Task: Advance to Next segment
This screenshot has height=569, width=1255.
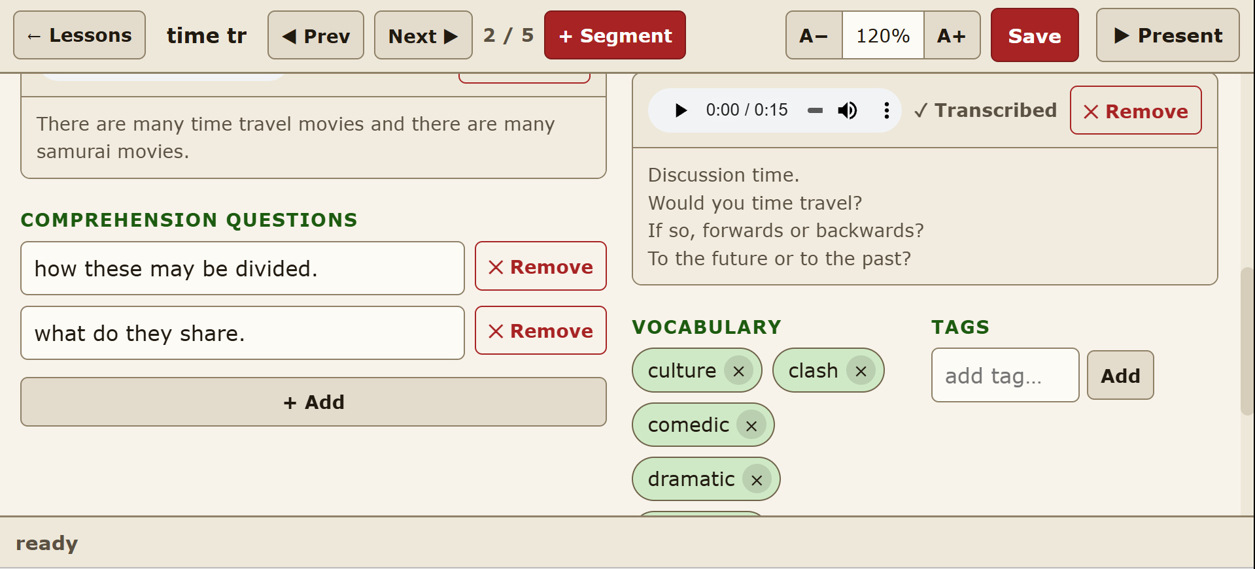Action: pyautogui.click(x=423, y=35)
